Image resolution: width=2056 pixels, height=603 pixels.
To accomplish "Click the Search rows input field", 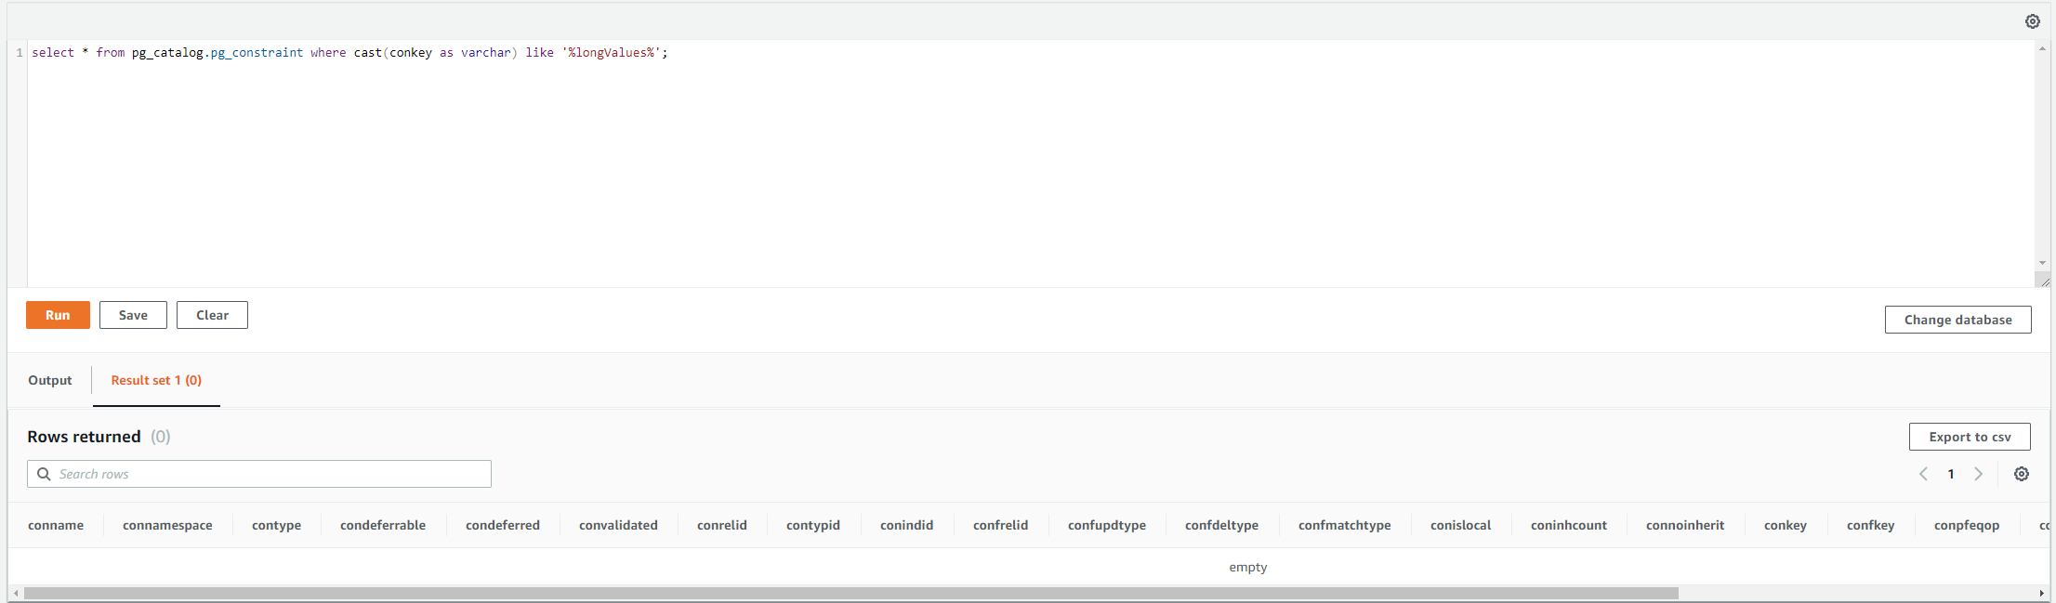I will 259,474.
